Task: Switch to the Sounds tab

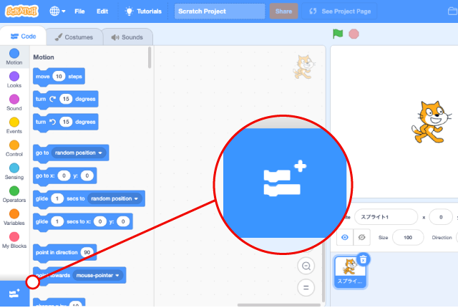Action: (x=127, y=37)
